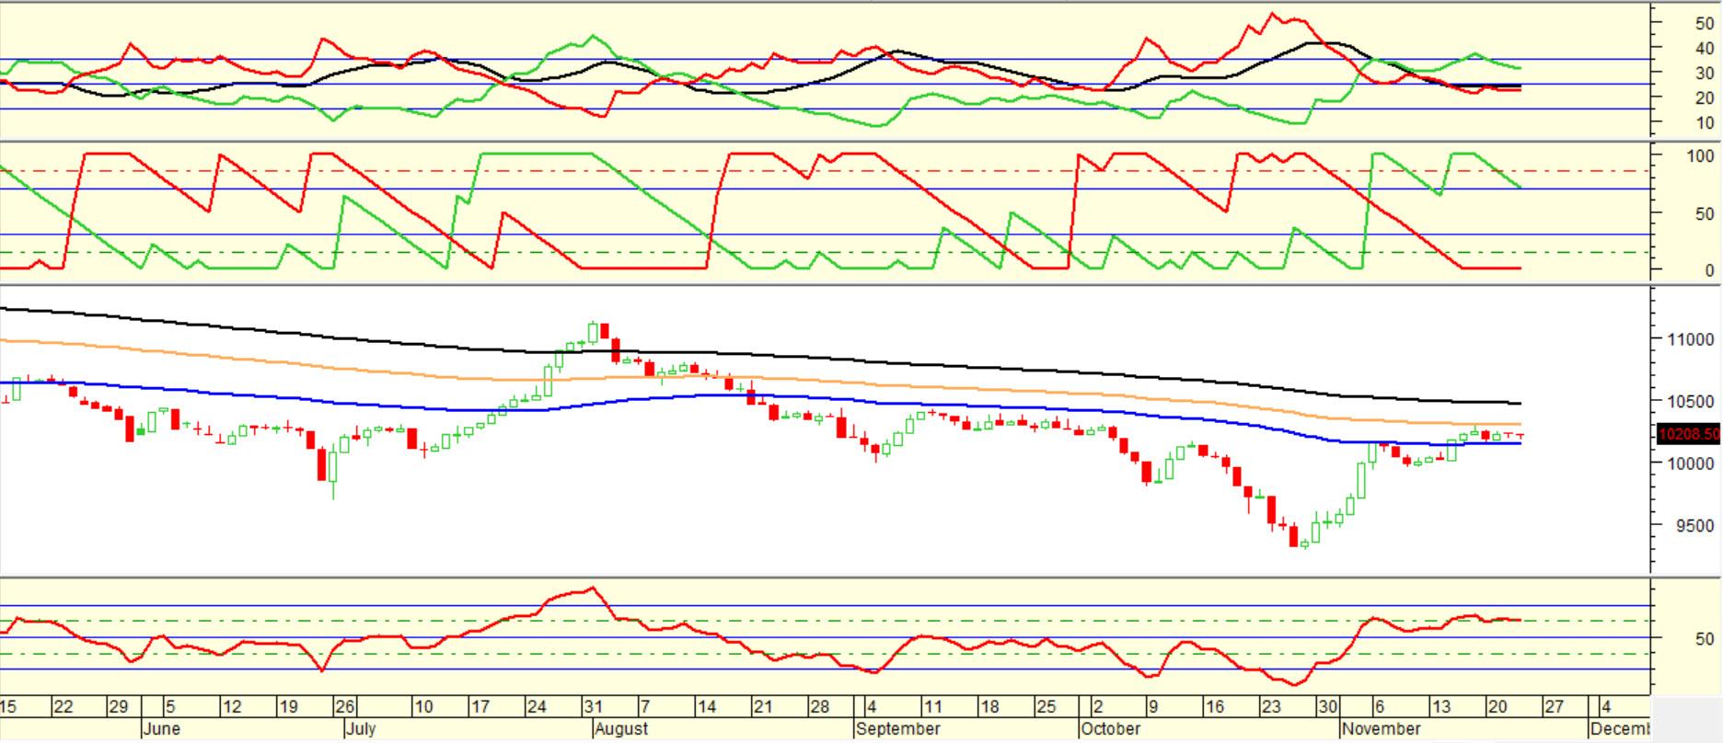Click date marker 19 on the time axis
The image size is (1723, 743).
[288, 707]
